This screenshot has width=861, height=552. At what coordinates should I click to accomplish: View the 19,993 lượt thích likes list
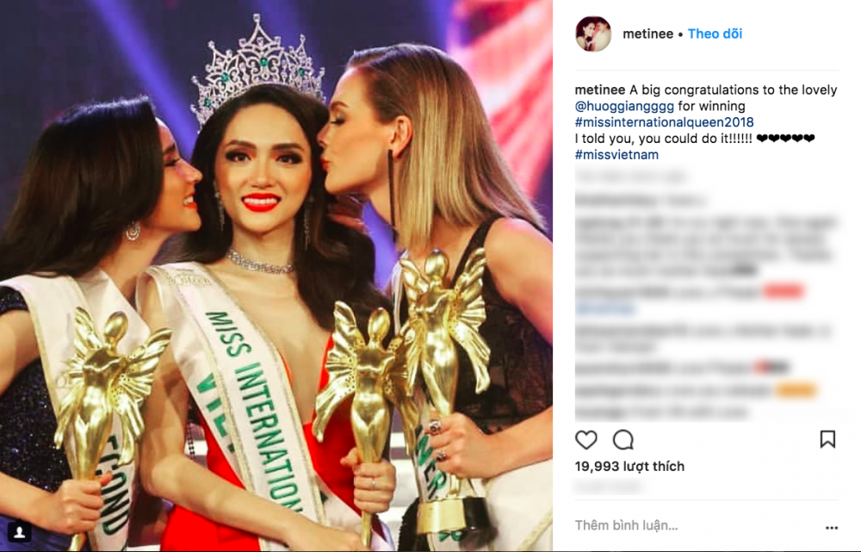[x=630, y=467]
